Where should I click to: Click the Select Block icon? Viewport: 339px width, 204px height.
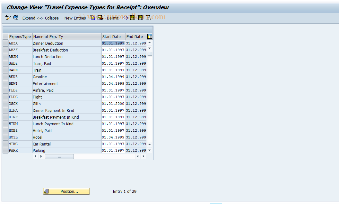tap(141, 18)
